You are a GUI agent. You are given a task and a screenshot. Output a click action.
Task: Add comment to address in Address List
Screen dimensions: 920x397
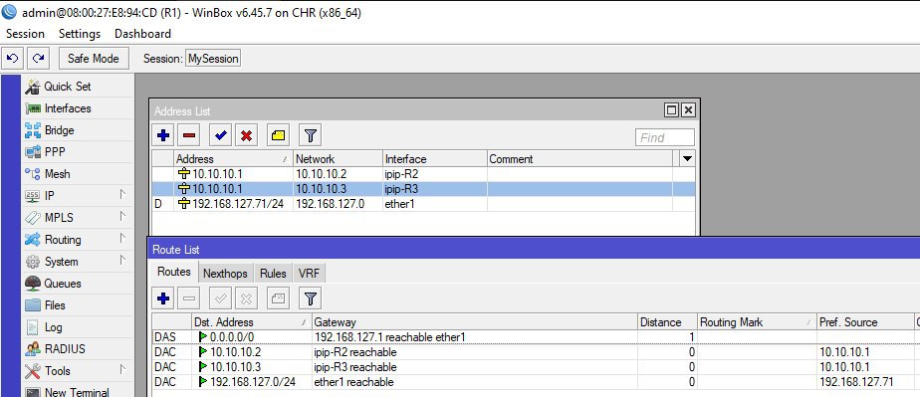pos(278,135)
